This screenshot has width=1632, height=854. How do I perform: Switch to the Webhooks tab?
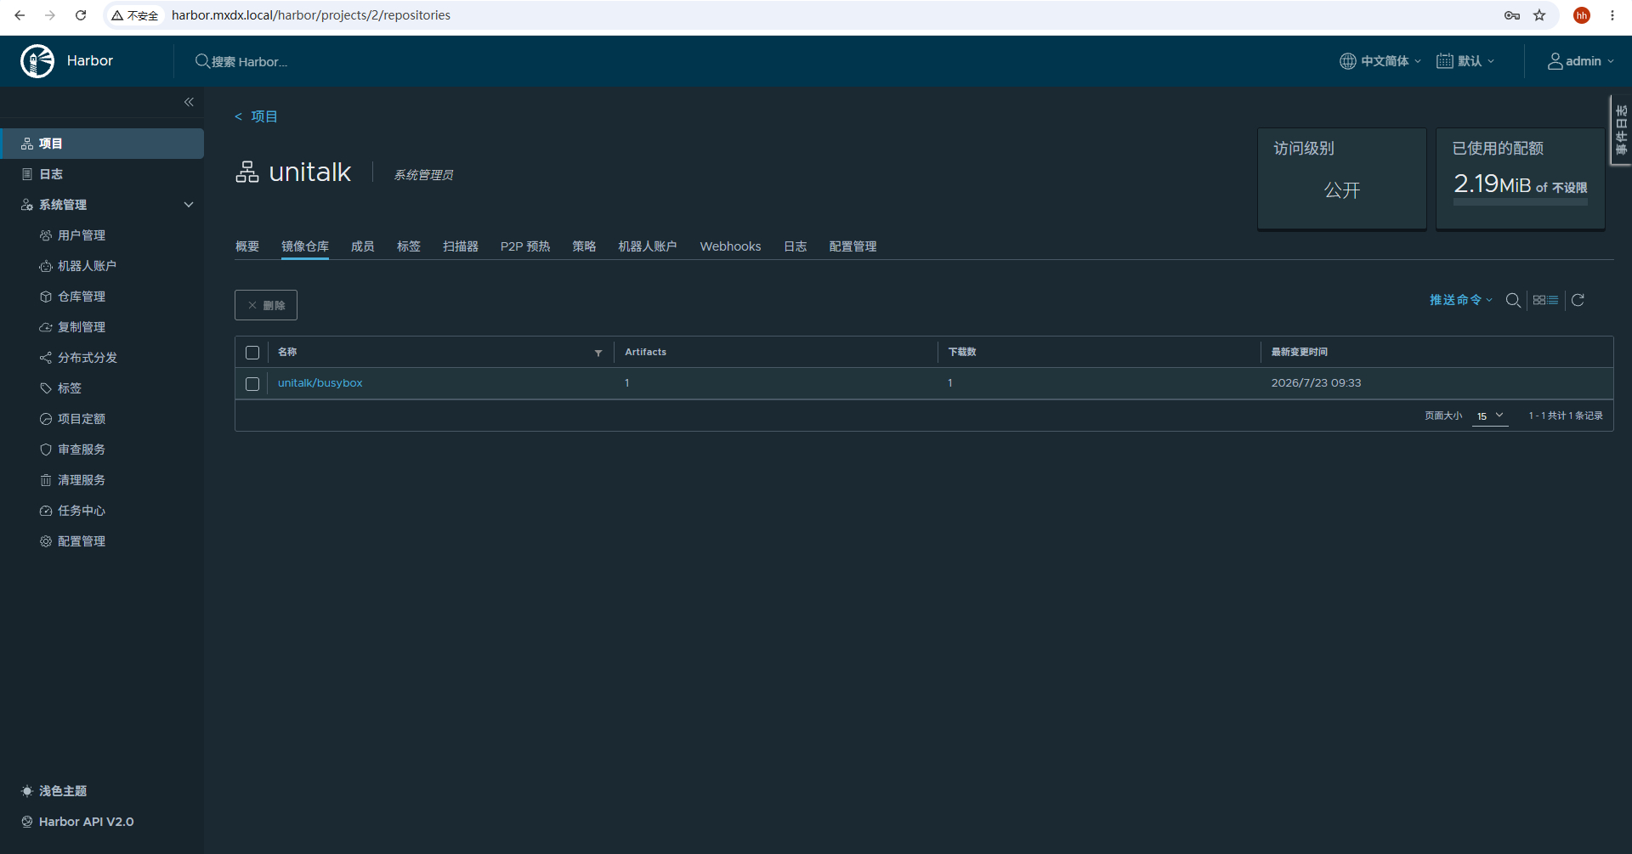(730, 246)
